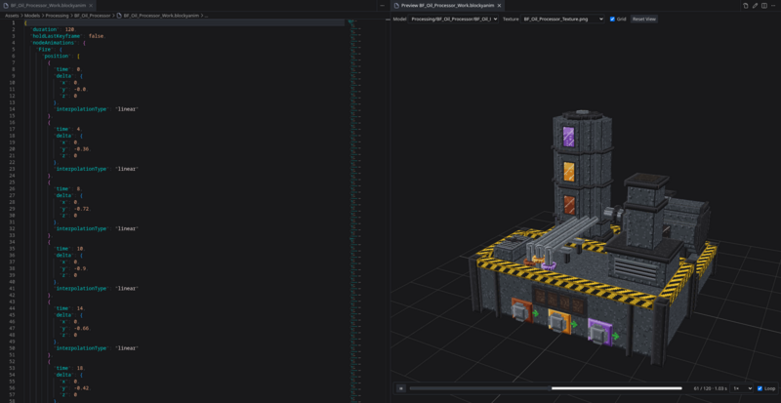Open the preview group more actions menu
This screenshot has height=403, width=781.
coord(774,6)
